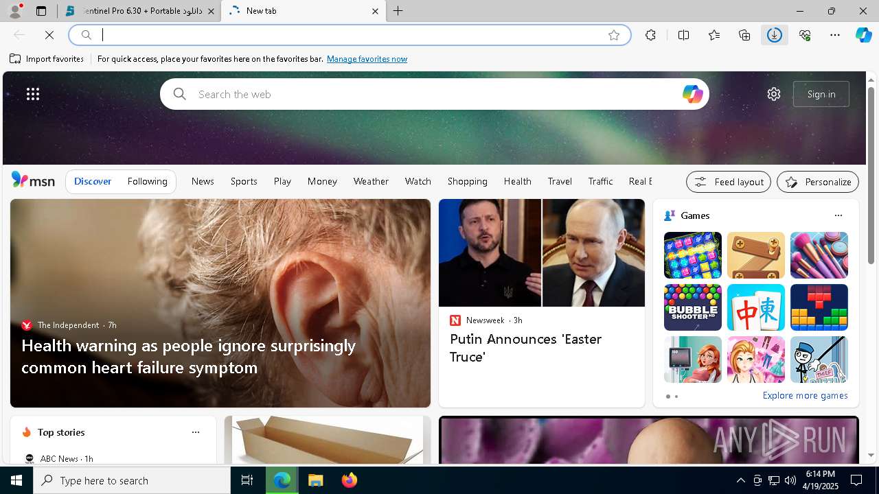
Task: Open the Sports category
Action: pyautogui.click(x=244, y=181)
